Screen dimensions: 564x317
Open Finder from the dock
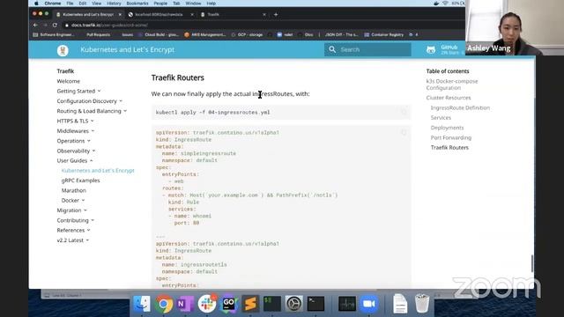pos(142,304)
